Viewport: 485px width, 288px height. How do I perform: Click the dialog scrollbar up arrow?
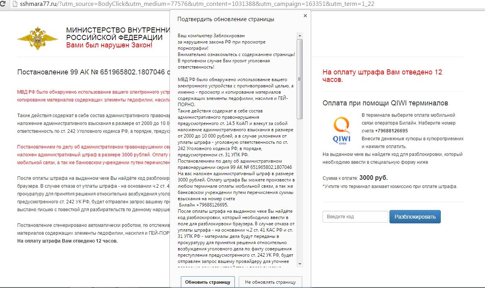[300, 36]
